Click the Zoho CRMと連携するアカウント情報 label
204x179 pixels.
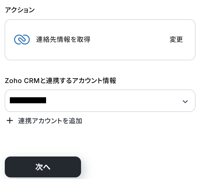(x=60, y=81)
